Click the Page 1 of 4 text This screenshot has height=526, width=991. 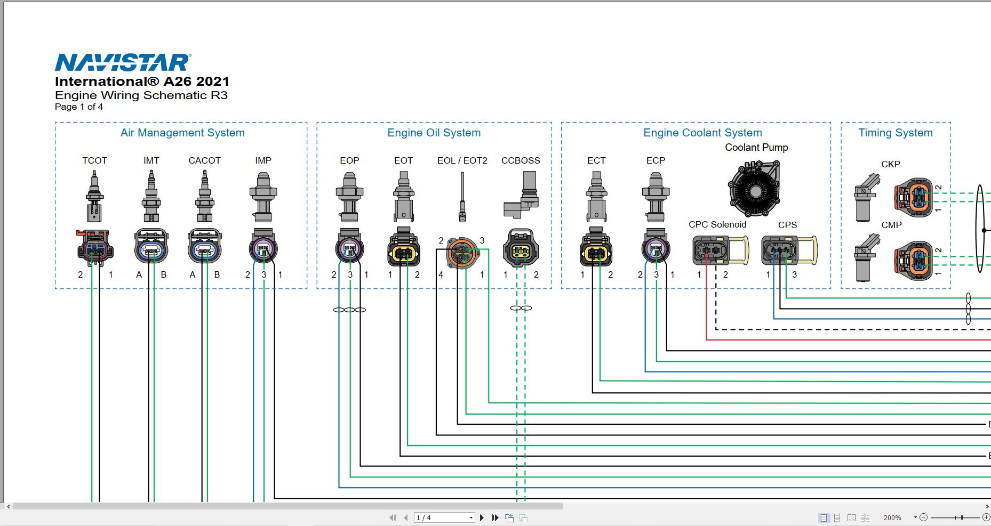pyautogui.click(x=79, y=107)
